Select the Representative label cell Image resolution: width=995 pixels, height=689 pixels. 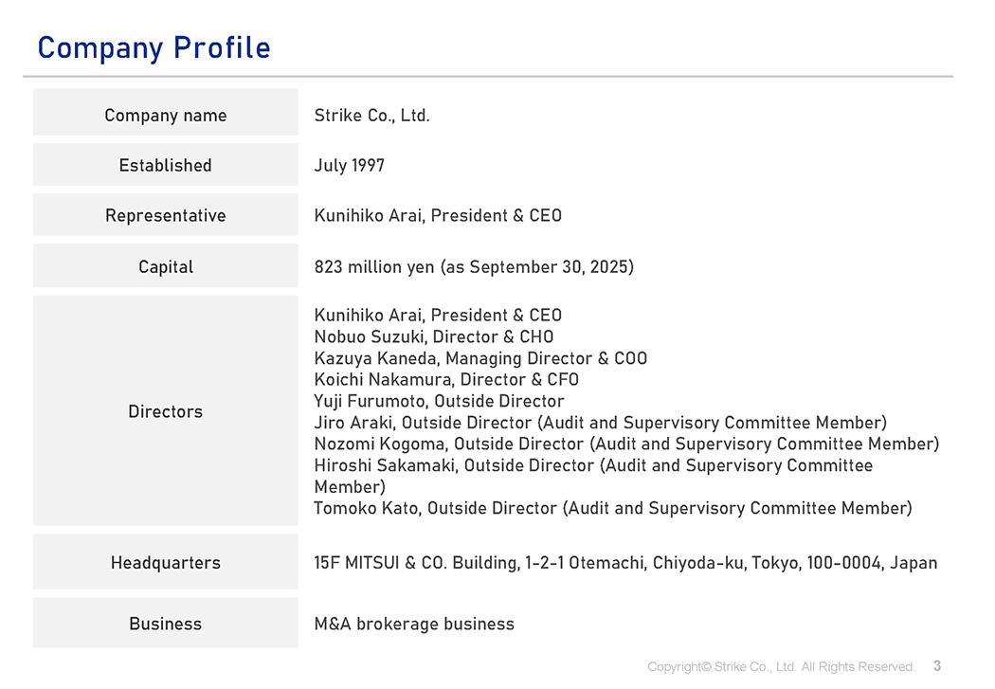tap(165, 216)
